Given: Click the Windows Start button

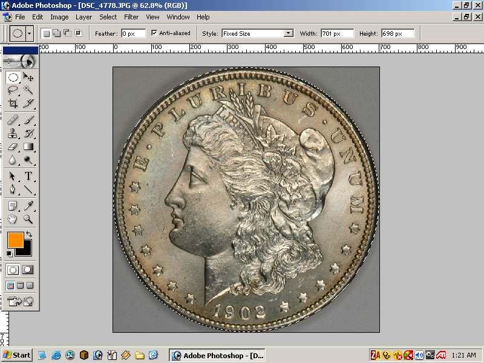Looking at the screenshot, I should (16, 355).
